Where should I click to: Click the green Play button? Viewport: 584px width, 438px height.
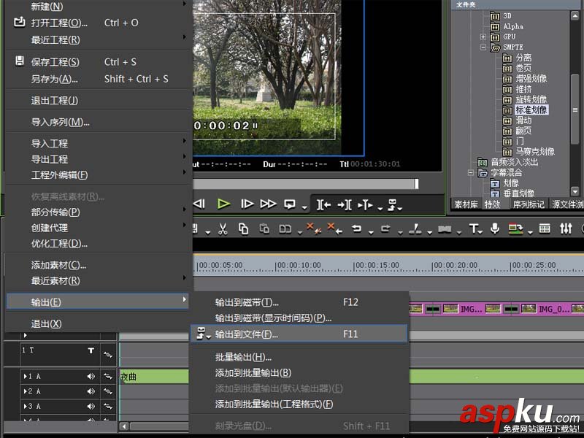click(223, 204)
